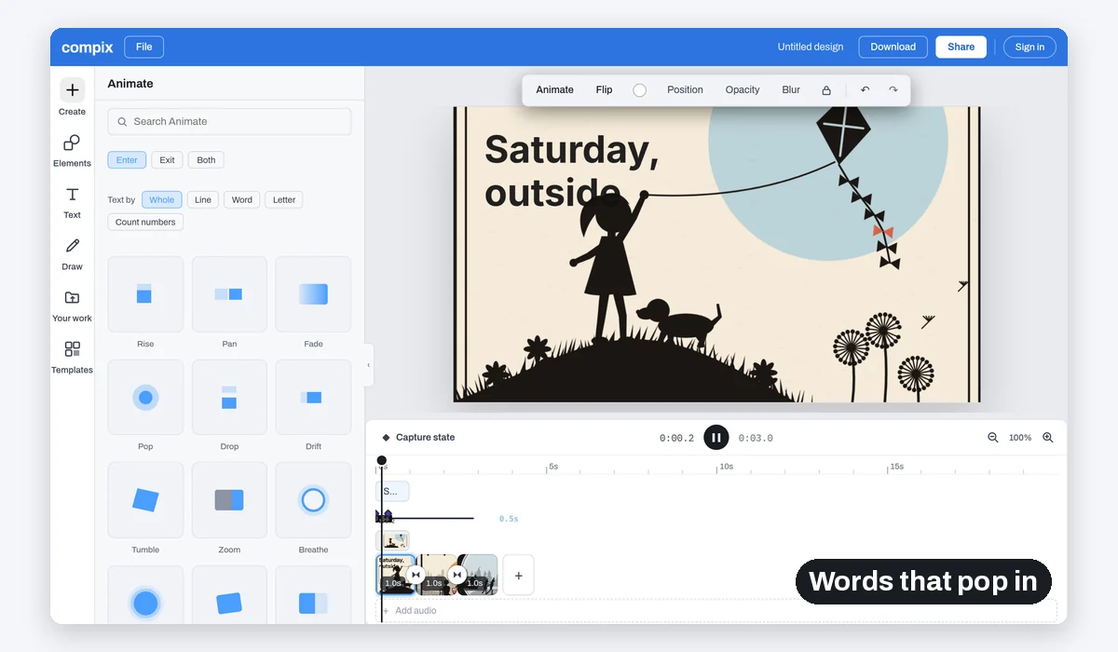
Task: Click the Share button
Action: pos(961,47)
